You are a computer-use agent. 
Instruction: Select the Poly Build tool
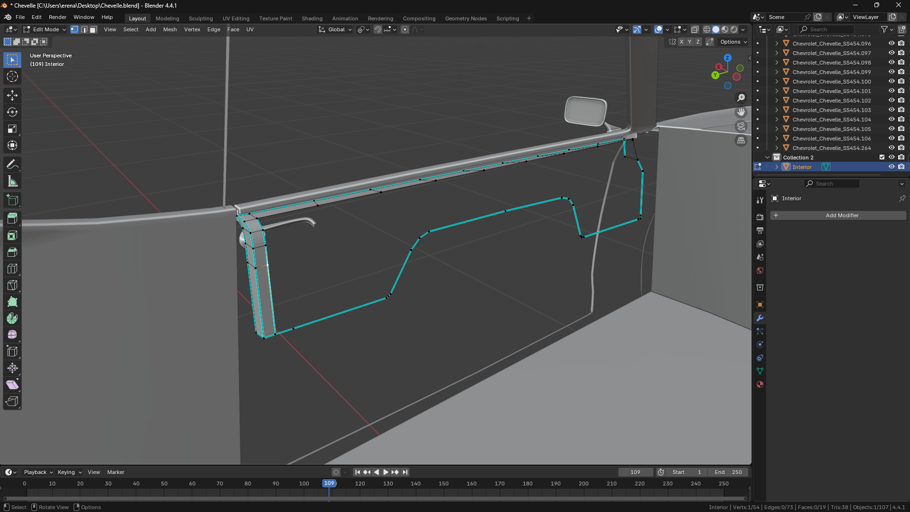pyautogui.click(x=12, y=302)
